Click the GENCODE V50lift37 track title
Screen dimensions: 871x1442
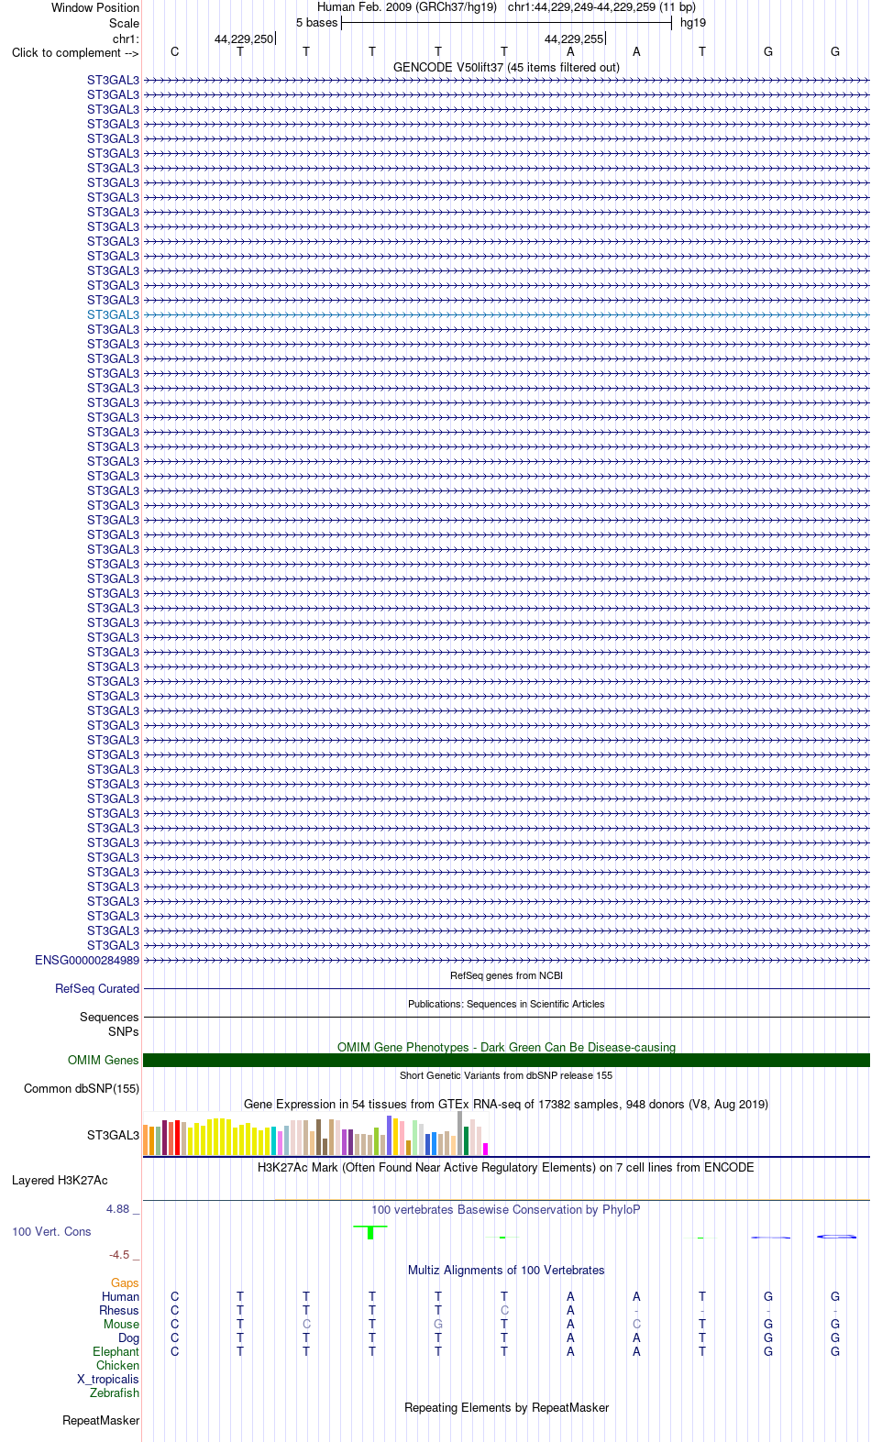coord(506,67)
